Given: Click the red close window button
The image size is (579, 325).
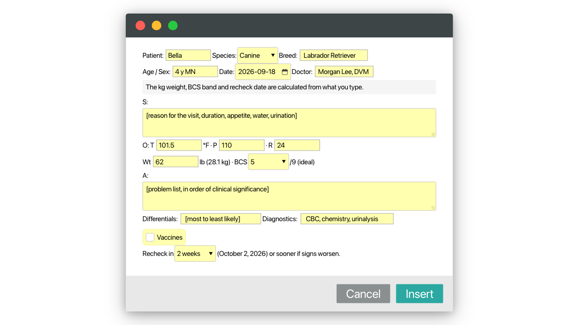Looking at the screenshot, I should tap(140, 26).
